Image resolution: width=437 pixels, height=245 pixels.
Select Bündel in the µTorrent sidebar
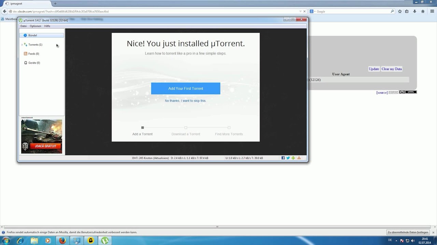pos(41,35)
